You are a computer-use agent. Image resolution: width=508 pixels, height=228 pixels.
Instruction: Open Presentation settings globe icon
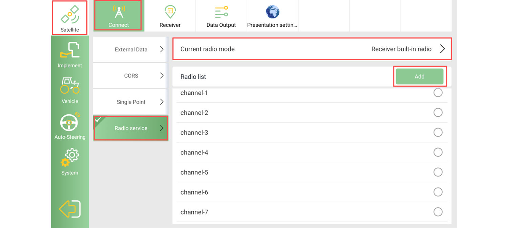(x=272, y=12)
